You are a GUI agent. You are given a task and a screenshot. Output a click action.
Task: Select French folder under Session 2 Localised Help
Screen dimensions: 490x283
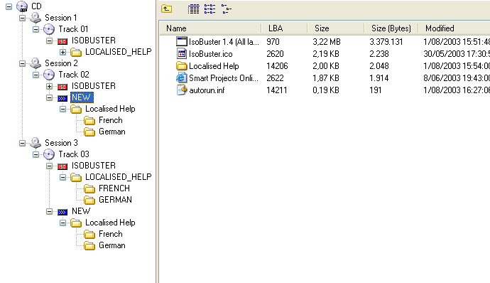pyautogui.click(x=111, y=120)
